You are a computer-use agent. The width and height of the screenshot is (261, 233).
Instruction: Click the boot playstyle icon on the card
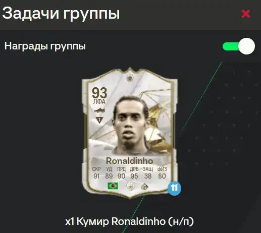click(x=99, y=110)
